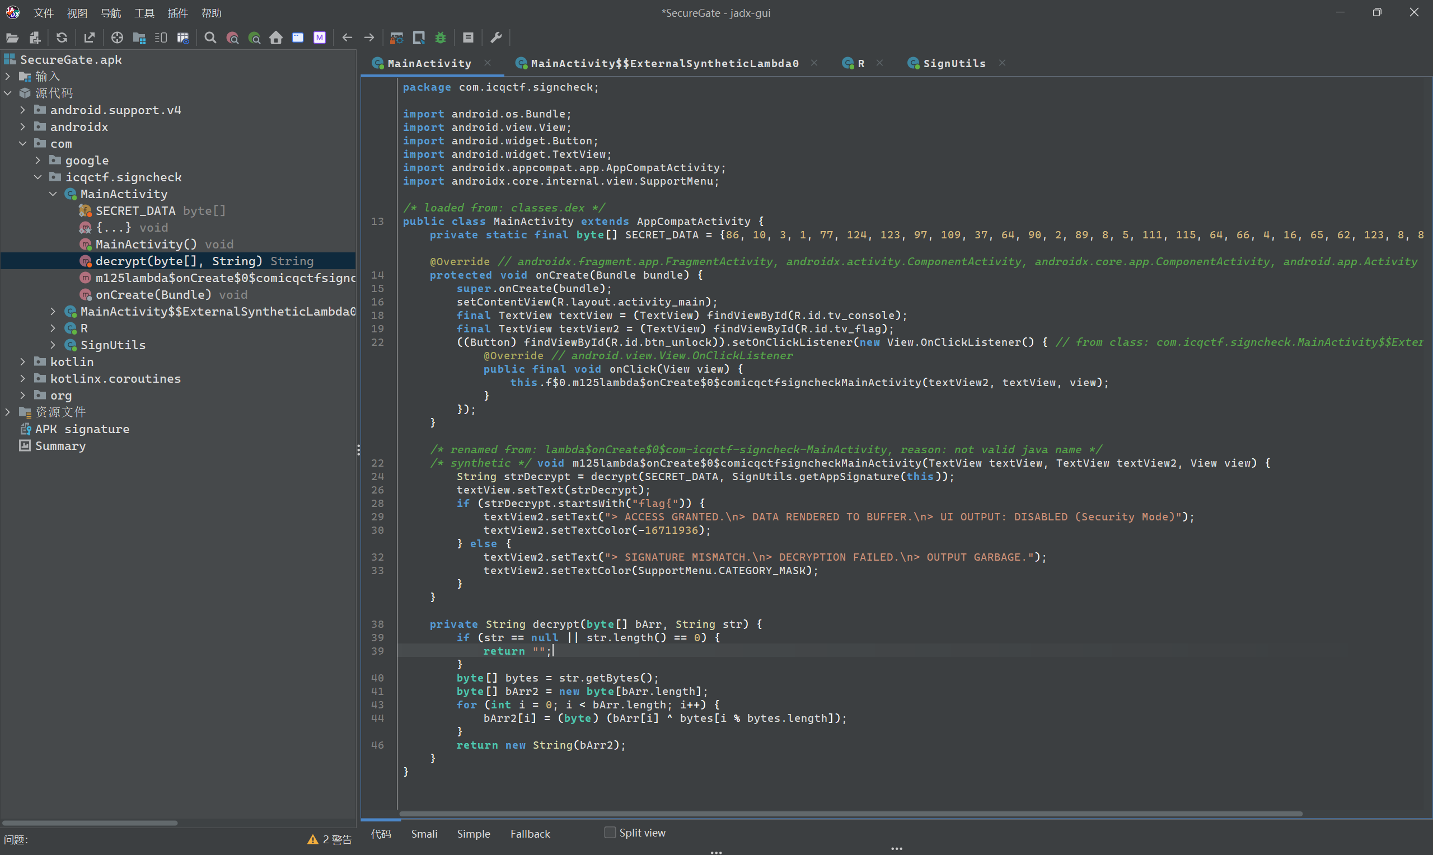Open the text search magnifier icon
This screenshot has height=855, width=1433.
[210, 38]
